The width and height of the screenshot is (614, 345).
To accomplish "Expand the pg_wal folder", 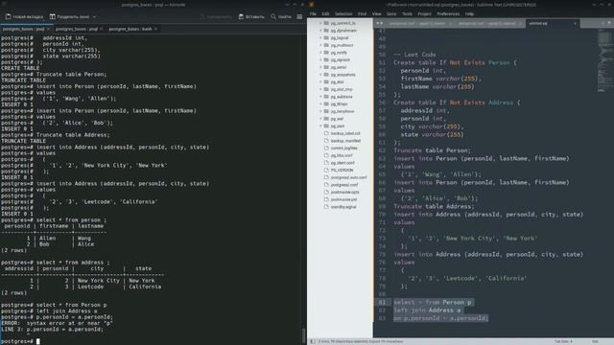I will tap(320, 119).
